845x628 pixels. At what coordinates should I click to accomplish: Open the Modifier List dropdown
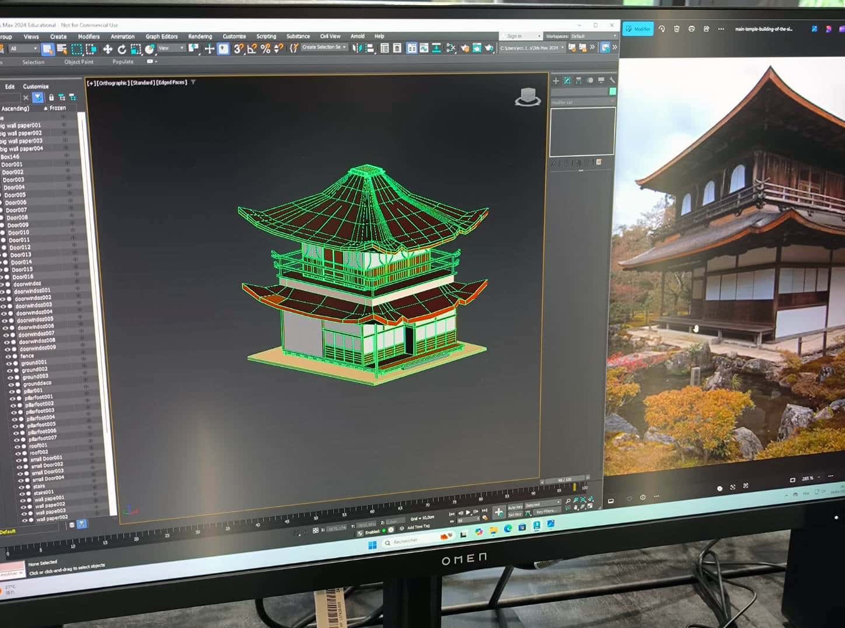point(582,103)
